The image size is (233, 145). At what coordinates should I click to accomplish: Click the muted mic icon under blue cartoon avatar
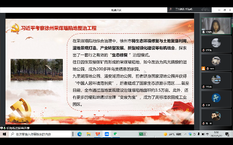204,105
